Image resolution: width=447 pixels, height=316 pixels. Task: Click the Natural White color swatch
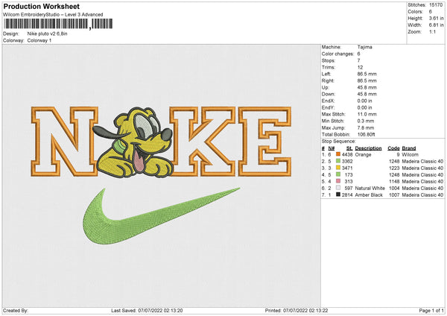point(338,188)
